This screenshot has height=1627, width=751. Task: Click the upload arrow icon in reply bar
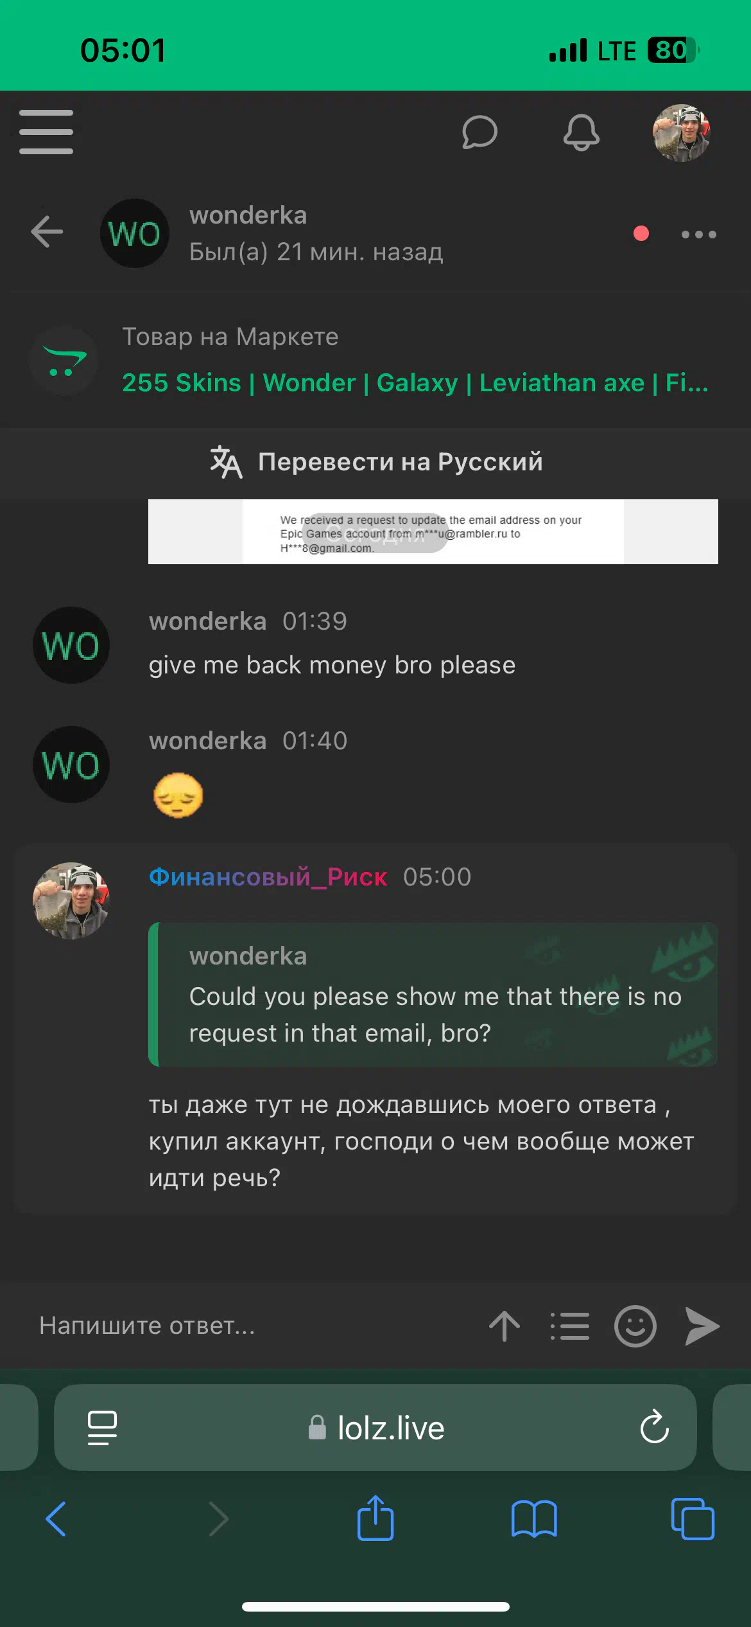click(505, 1326)
